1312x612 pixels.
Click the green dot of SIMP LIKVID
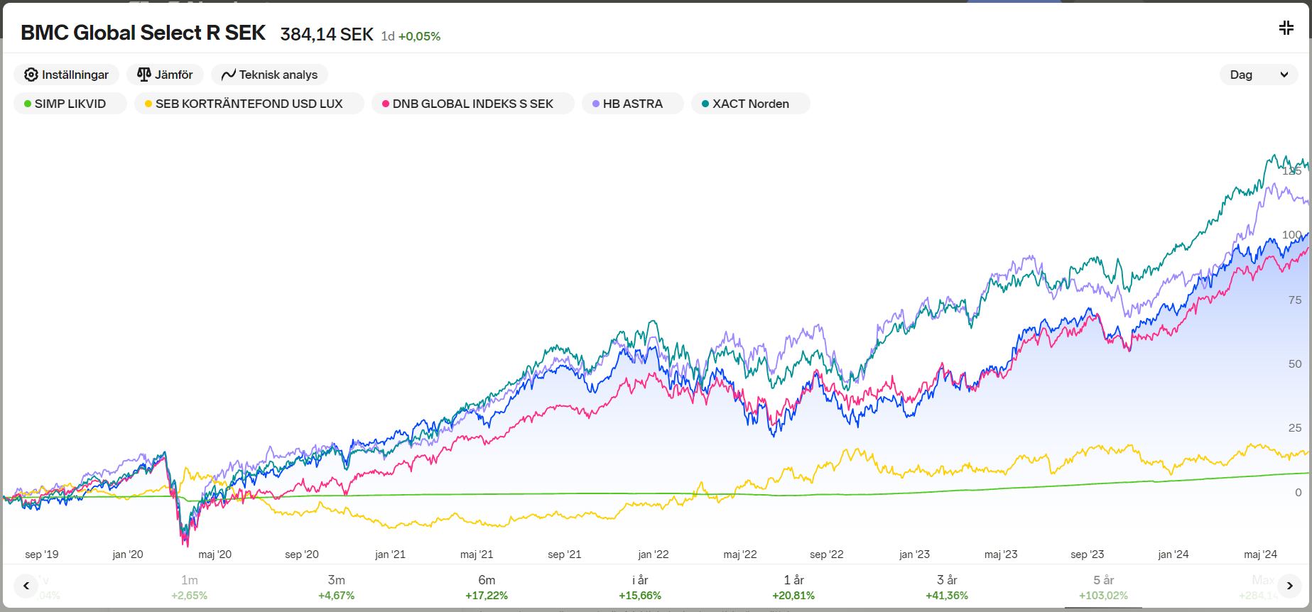(28, 104)
